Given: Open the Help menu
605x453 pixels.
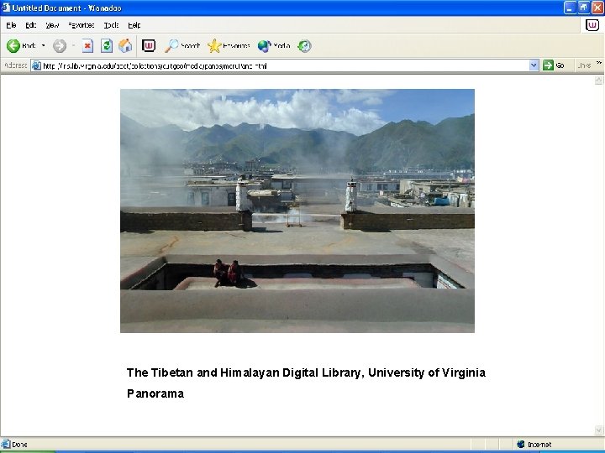Looking at the screenshot, I should (134, 25).
